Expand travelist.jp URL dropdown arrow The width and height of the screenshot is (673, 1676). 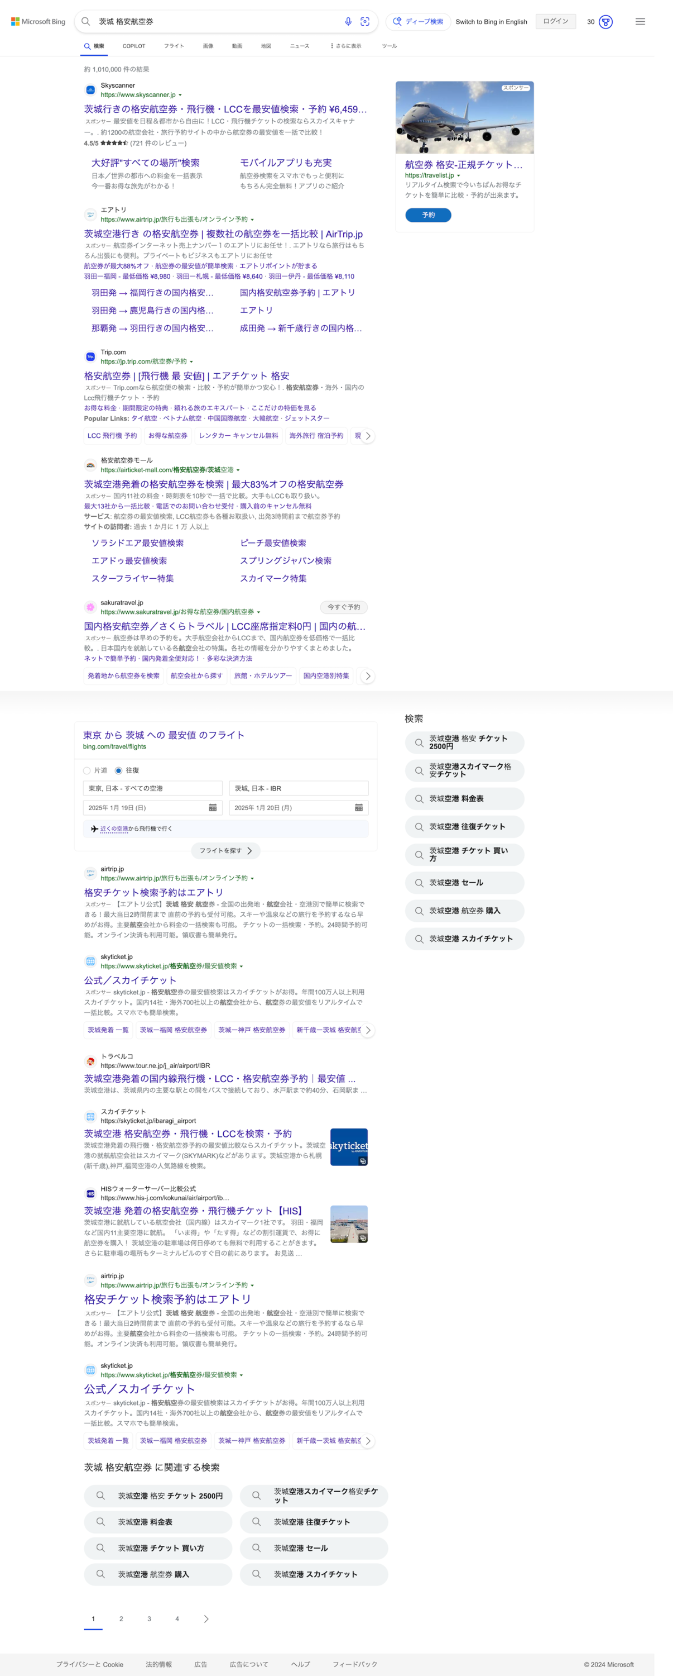459,175
